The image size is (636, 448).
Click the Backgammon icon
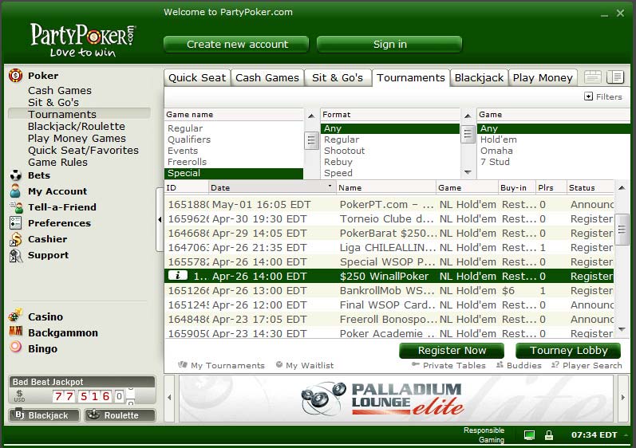[x=15, y=332]
